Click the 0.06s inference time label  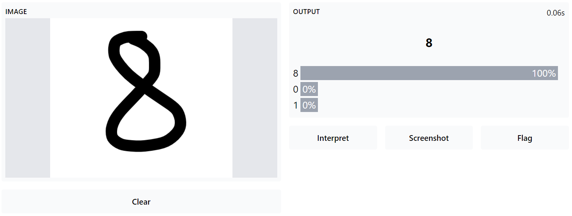(x=555, y=13)
